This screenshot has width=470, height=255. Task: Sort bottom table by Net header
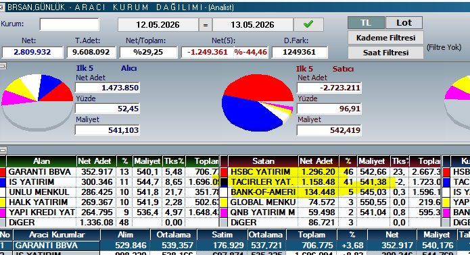pos(392,235)
